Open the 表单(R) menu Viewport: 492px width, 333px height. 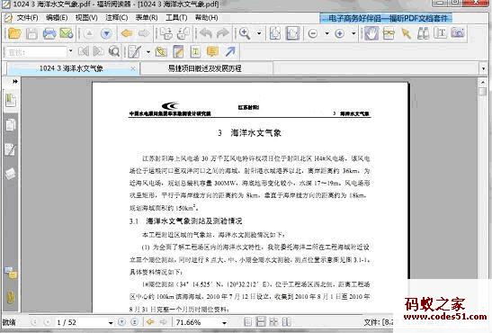(x=147, y=18)
